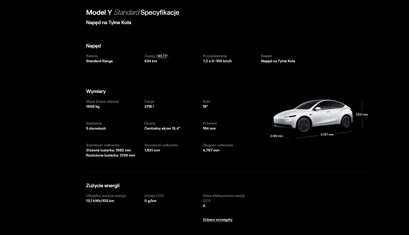Click the Zużycie energii section heading
Image resolution: width=409 pixels, height=235 pixels.
(103, 186)
